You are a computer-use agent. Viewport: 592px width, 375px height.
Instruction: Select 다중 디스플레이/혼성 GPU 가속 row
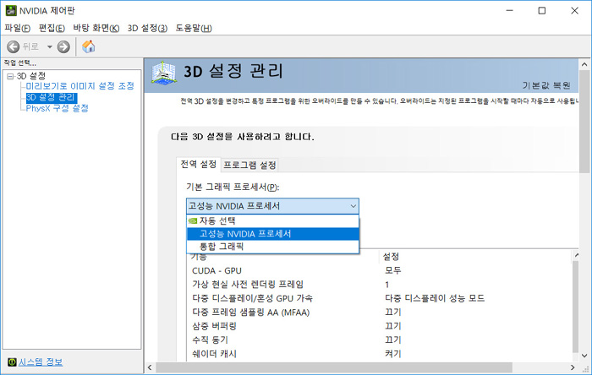381,298
